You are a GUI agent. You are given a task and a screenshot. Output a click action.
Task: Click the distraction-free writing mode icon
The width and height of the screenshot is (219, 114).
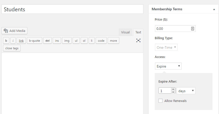tap(138, 40)
